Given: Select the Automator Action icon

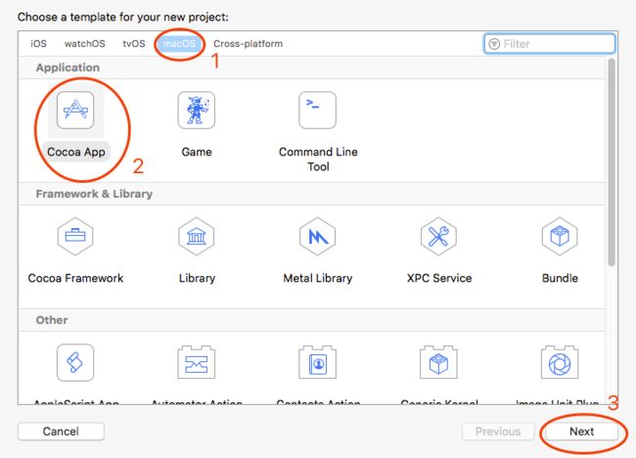Looking at the screenshot, I should [x=197, y=363].
